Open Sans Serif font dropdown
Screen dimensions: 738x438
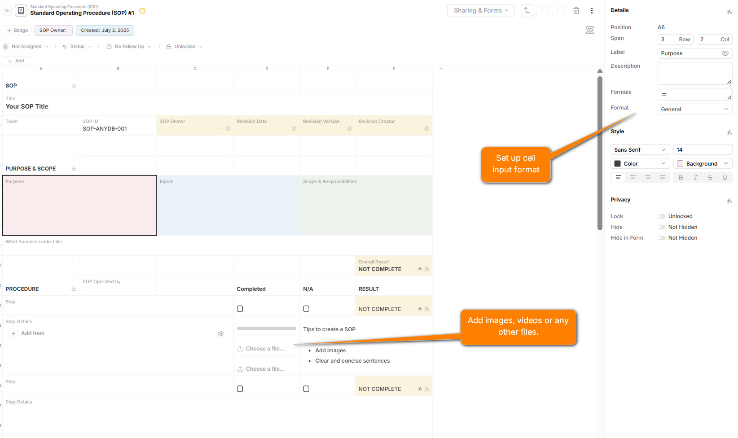(640, 149)
